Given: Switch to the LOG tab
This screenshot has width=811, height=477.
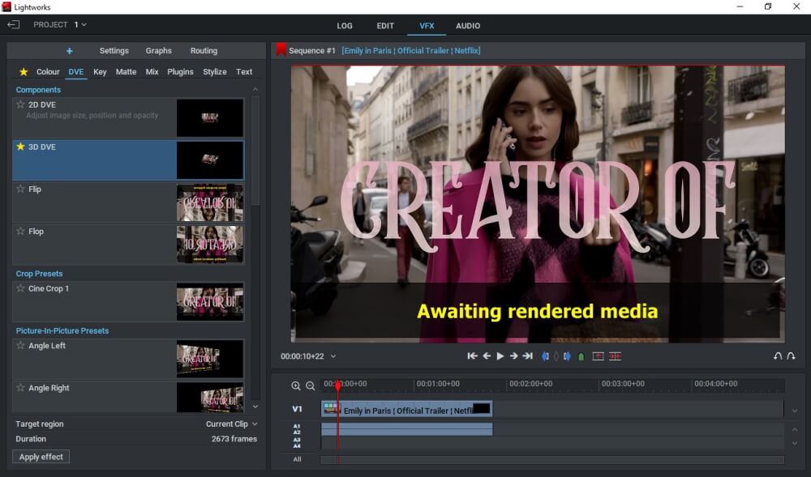Looking at the screenshot, I should (345, 26).
